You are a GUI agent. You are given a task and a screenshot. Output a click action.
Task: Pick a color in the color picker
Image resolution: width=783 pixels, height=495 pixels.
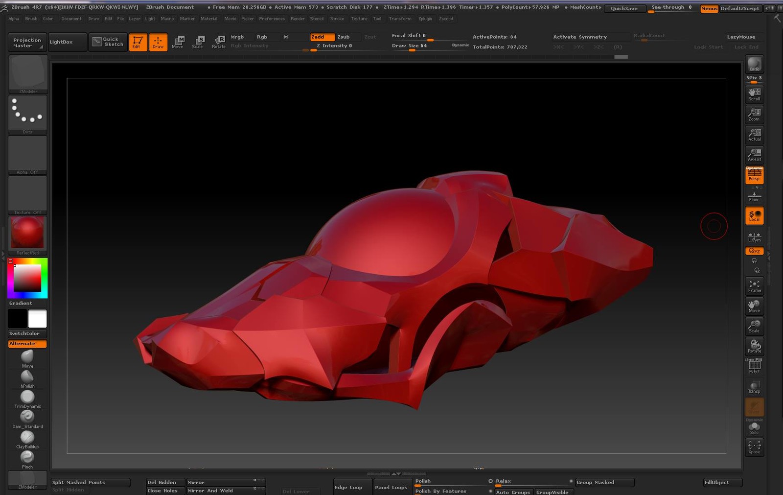pyautogui.click(x=27, y=278)
